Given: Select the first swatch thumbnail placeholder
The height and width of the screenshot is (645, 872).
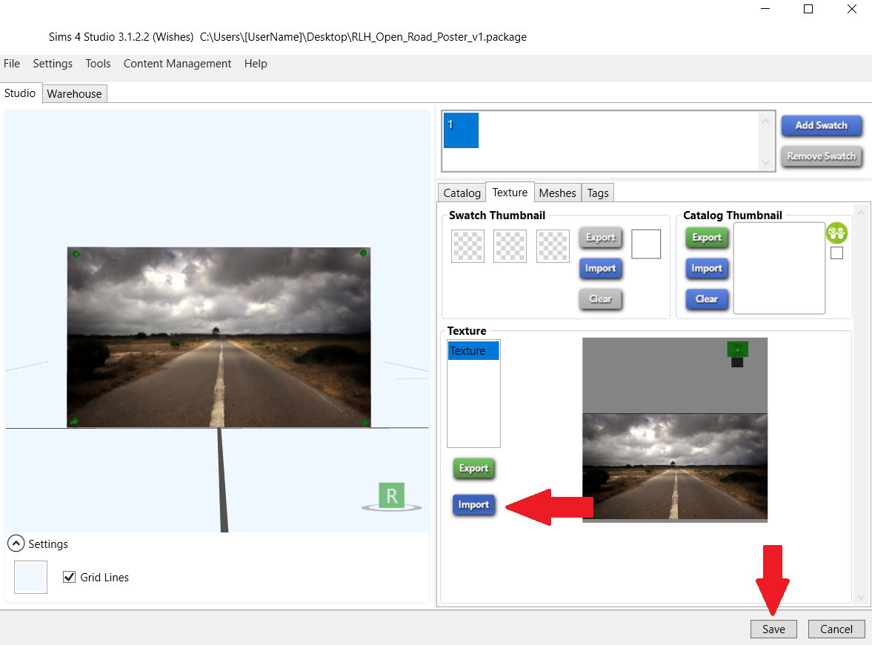Looking at the screenshot, I should [467, 246].
